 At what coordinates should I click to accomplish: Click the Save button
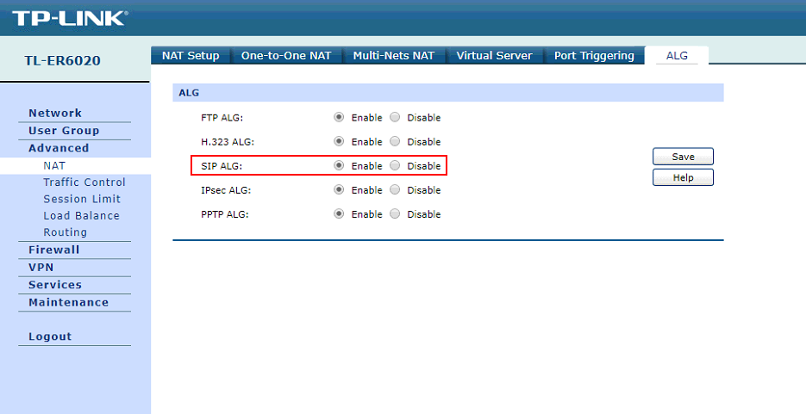[x=683, y=157]
